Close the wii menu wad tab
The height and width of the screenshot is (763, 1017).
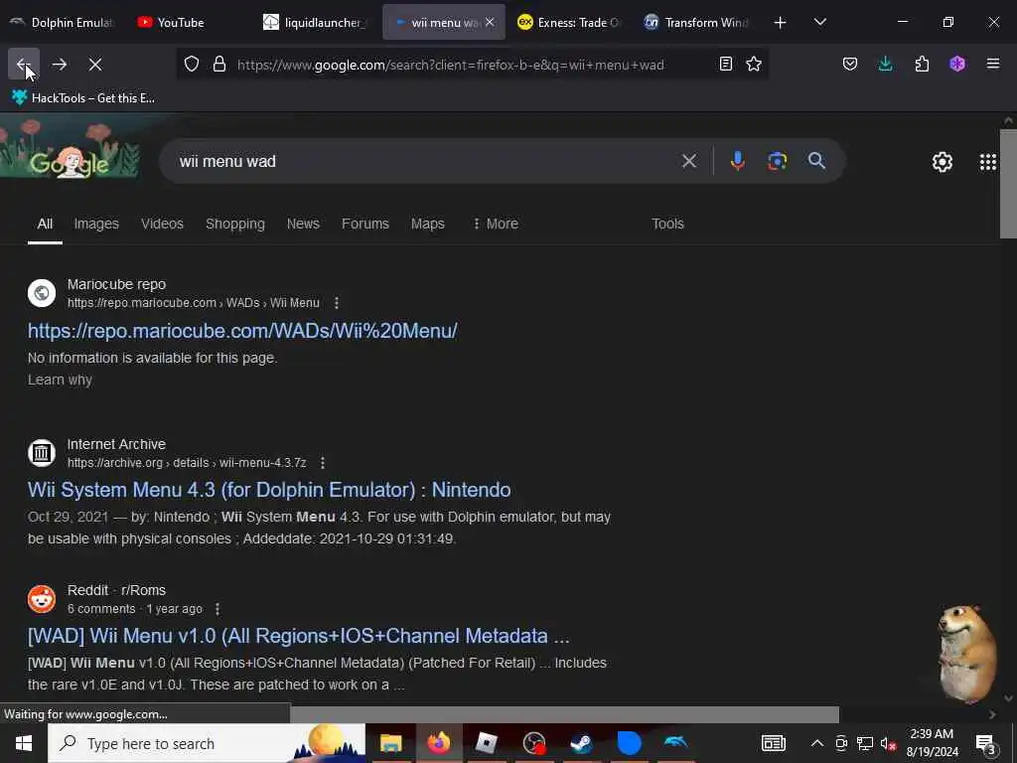[490, 23]
